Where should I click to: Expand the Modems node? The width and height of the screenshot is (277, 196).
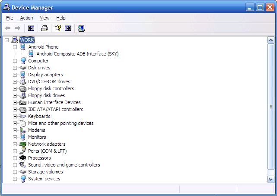tap(15, 130)
